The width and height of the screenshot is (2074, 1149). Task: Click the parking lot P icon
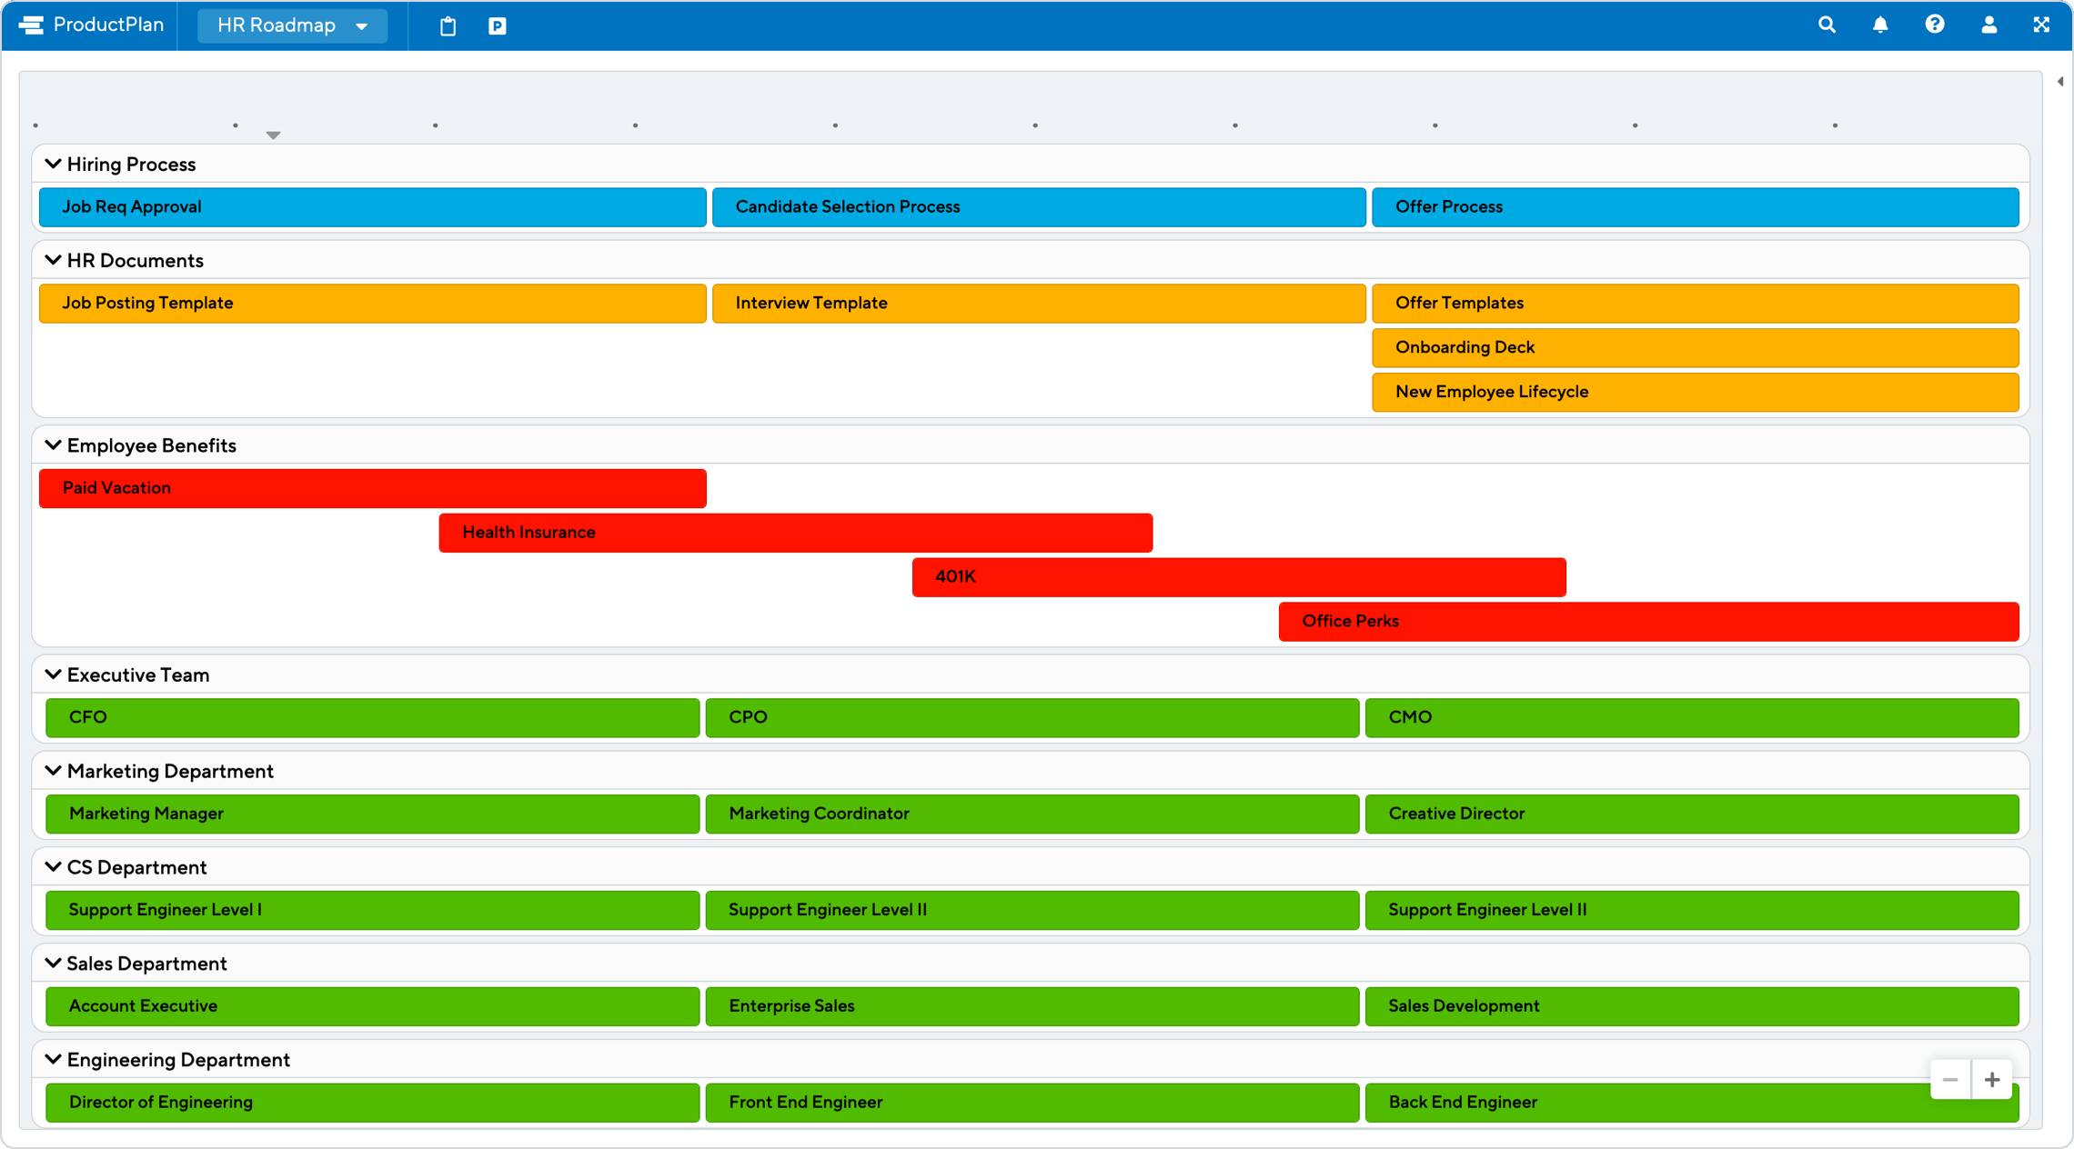(498, 26)
